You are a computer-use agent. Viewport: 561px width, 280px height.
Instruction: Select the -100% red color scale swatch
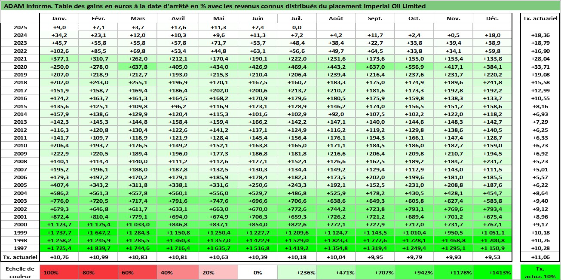59,272
